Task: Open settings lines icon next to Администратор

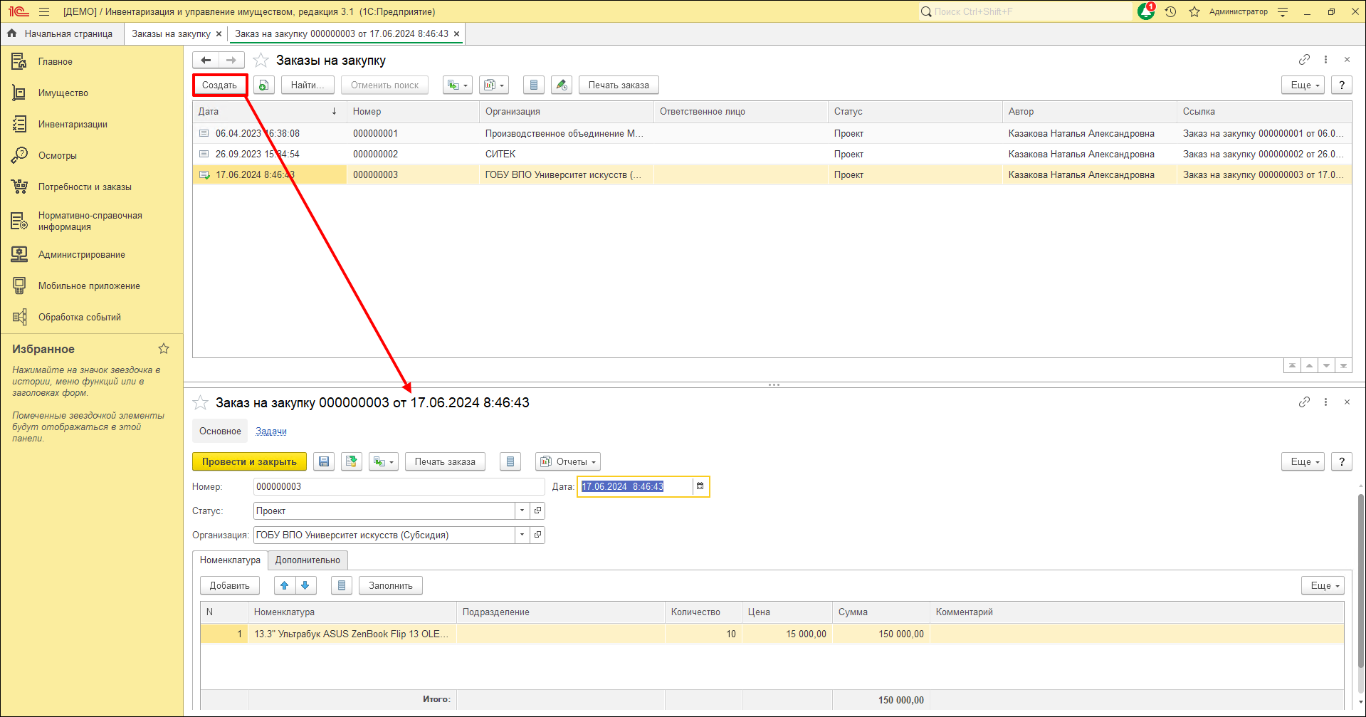Action: tap(1283, 11)
